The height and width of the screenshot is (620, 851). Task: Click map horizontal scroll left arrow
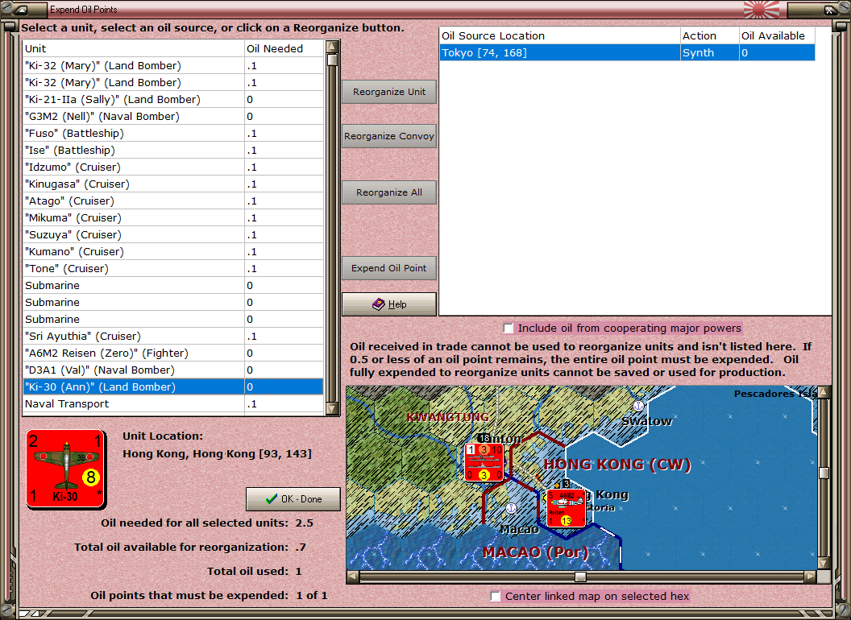(x=353, y=576)
